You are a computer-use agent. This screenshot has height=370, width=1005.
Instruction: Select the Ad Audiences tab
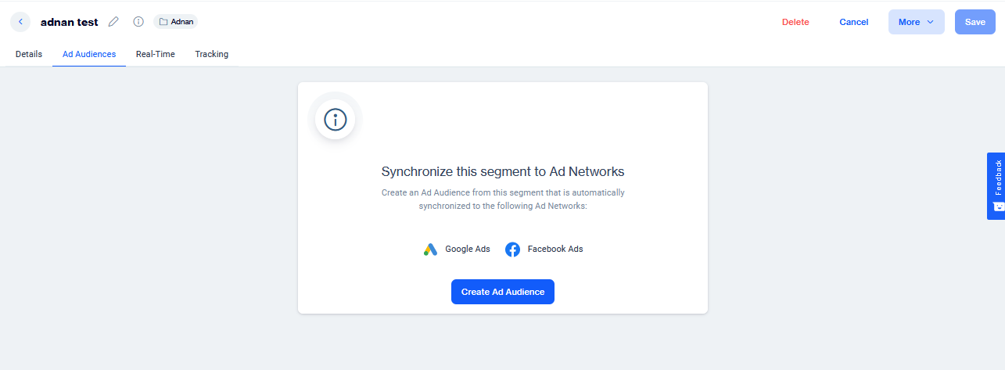pyautogui.click(x=89, y=54)
